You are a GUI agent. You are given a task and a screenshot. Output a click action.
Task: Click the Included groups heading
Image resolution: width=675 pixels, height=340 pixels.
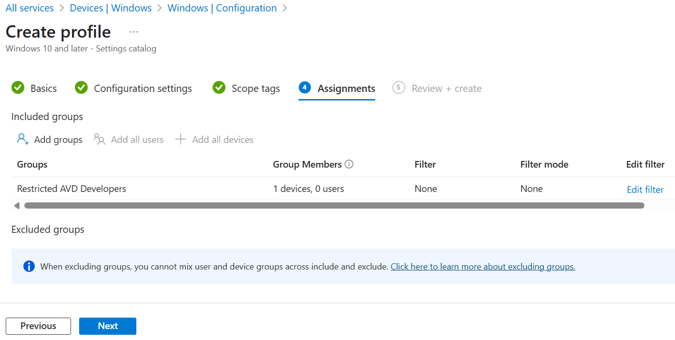[47, 117]
